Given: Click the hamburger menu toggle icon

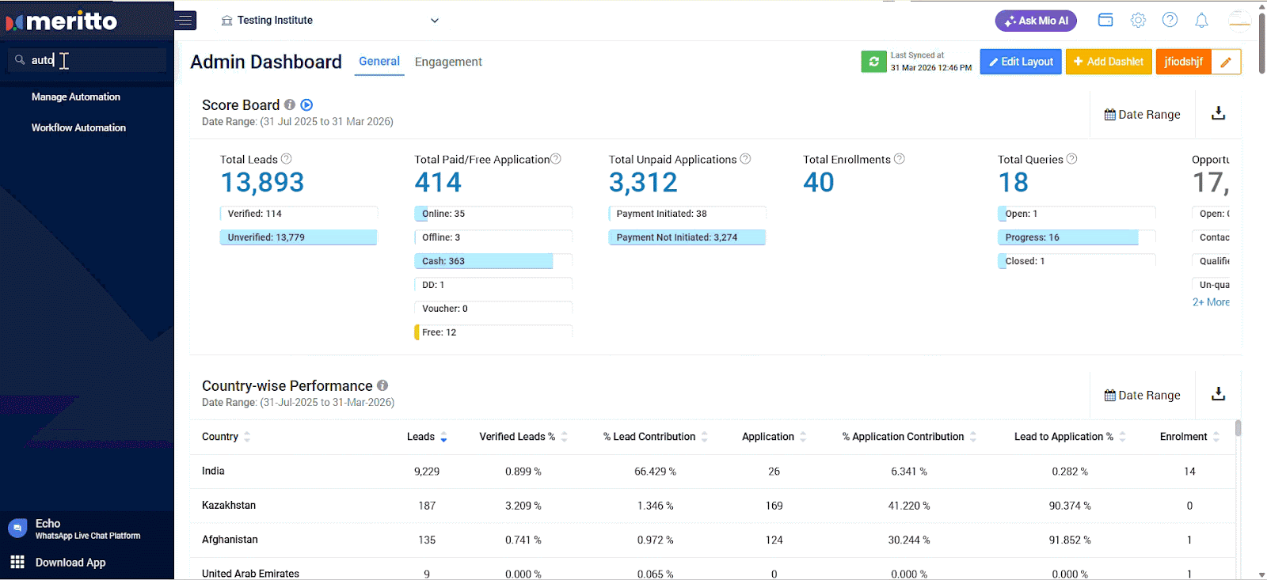Looking at the screenshot, I should [x=185, y=21].
